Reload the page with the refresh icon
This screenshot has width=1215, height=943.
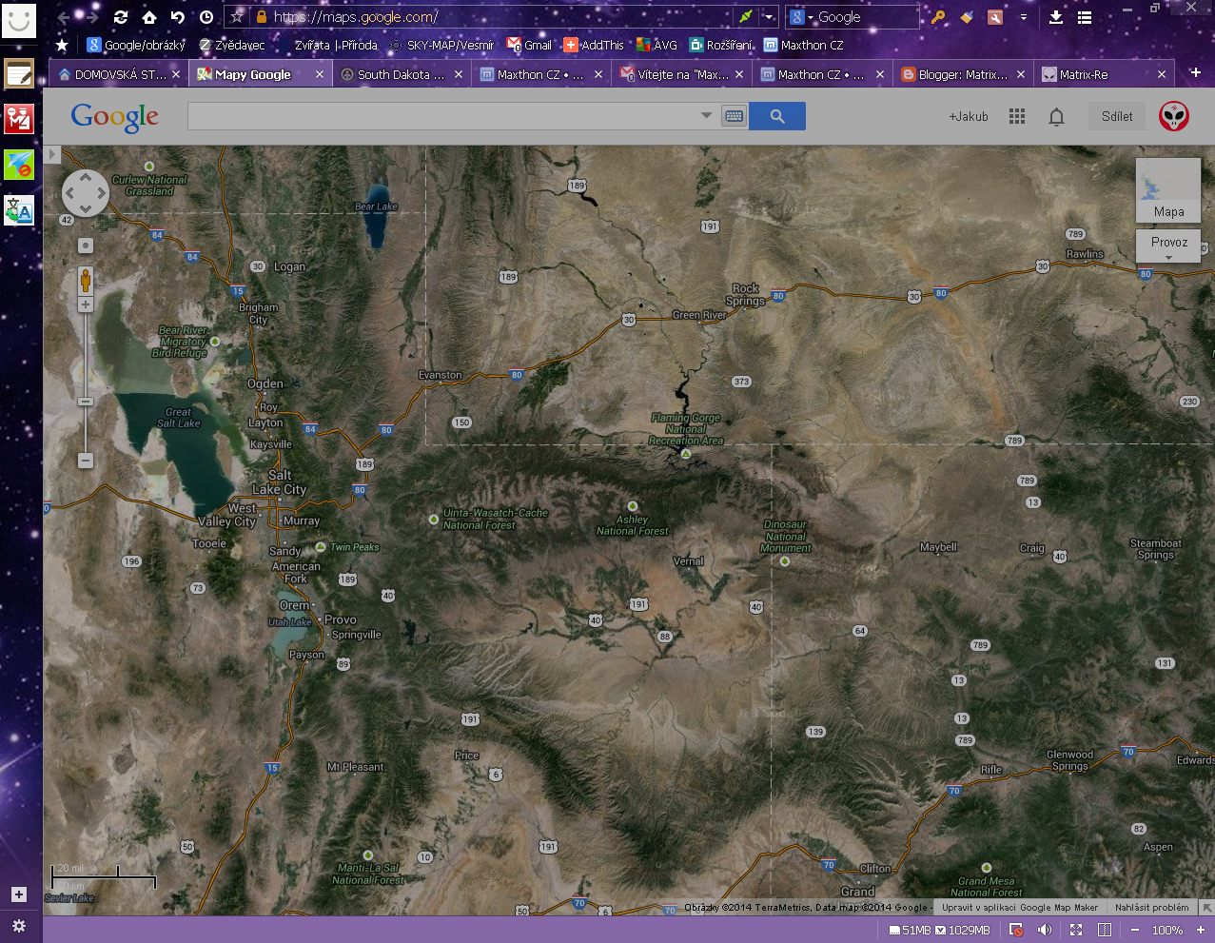[121, 17]
